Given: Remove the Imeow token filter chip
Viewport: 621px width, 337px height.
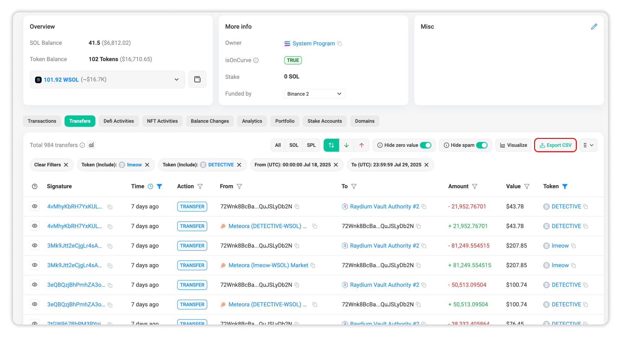Looking at the screenshot, I should (x=147, y=165).
